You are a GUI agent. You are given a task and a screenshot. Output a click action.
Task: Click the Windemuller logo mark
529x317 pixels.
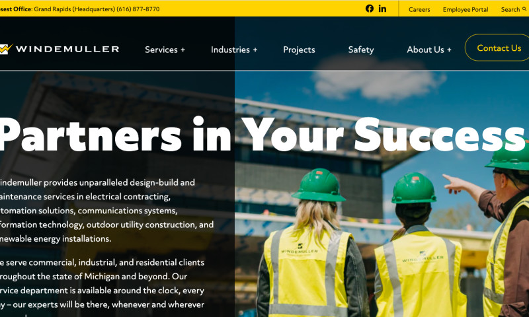(x=6, y=49)
